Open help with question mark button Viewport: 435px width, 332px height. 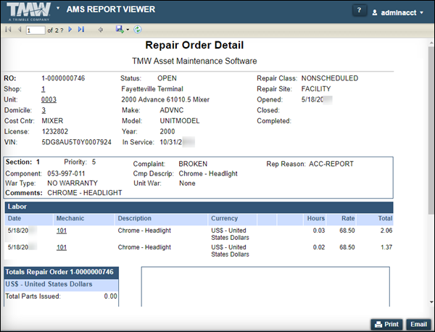(360, 12)
